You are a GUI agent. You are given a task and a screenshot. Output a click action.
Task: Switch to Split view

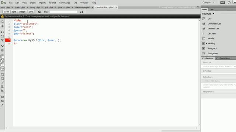coord(14,12)
